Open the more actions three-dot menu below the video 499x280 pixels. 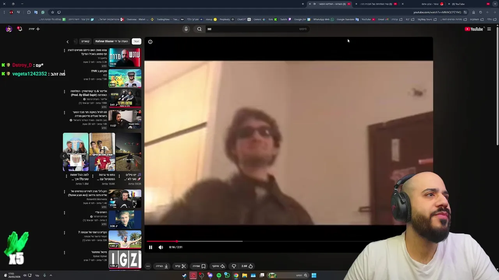(x=148, y=266)
